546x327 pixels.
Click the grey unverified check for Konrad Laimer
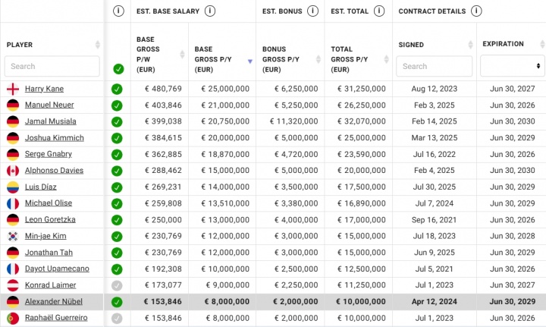click(117, 285)
